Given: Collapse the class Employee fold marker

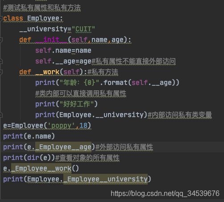Looking at the screenshot, I should tap(1, 18).
